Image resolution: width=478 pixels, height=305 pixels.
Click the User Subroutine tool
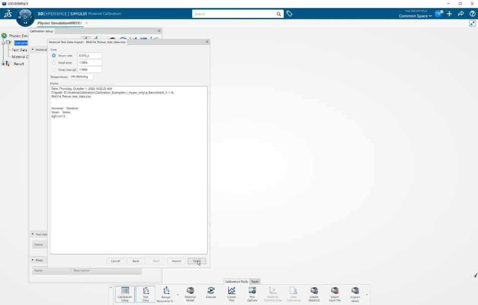click(293, 294)
